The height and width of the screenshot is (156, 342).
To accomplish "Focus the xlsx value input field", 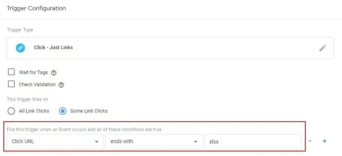I will click(252, 141).
